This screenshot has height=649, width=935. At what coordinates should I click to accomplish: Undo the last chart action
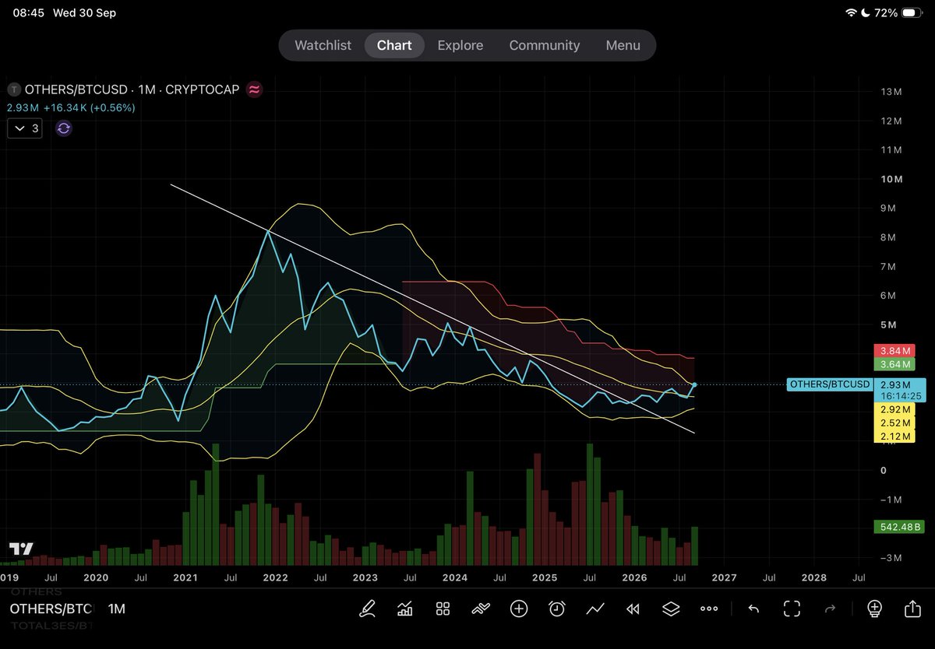(753, 609)
